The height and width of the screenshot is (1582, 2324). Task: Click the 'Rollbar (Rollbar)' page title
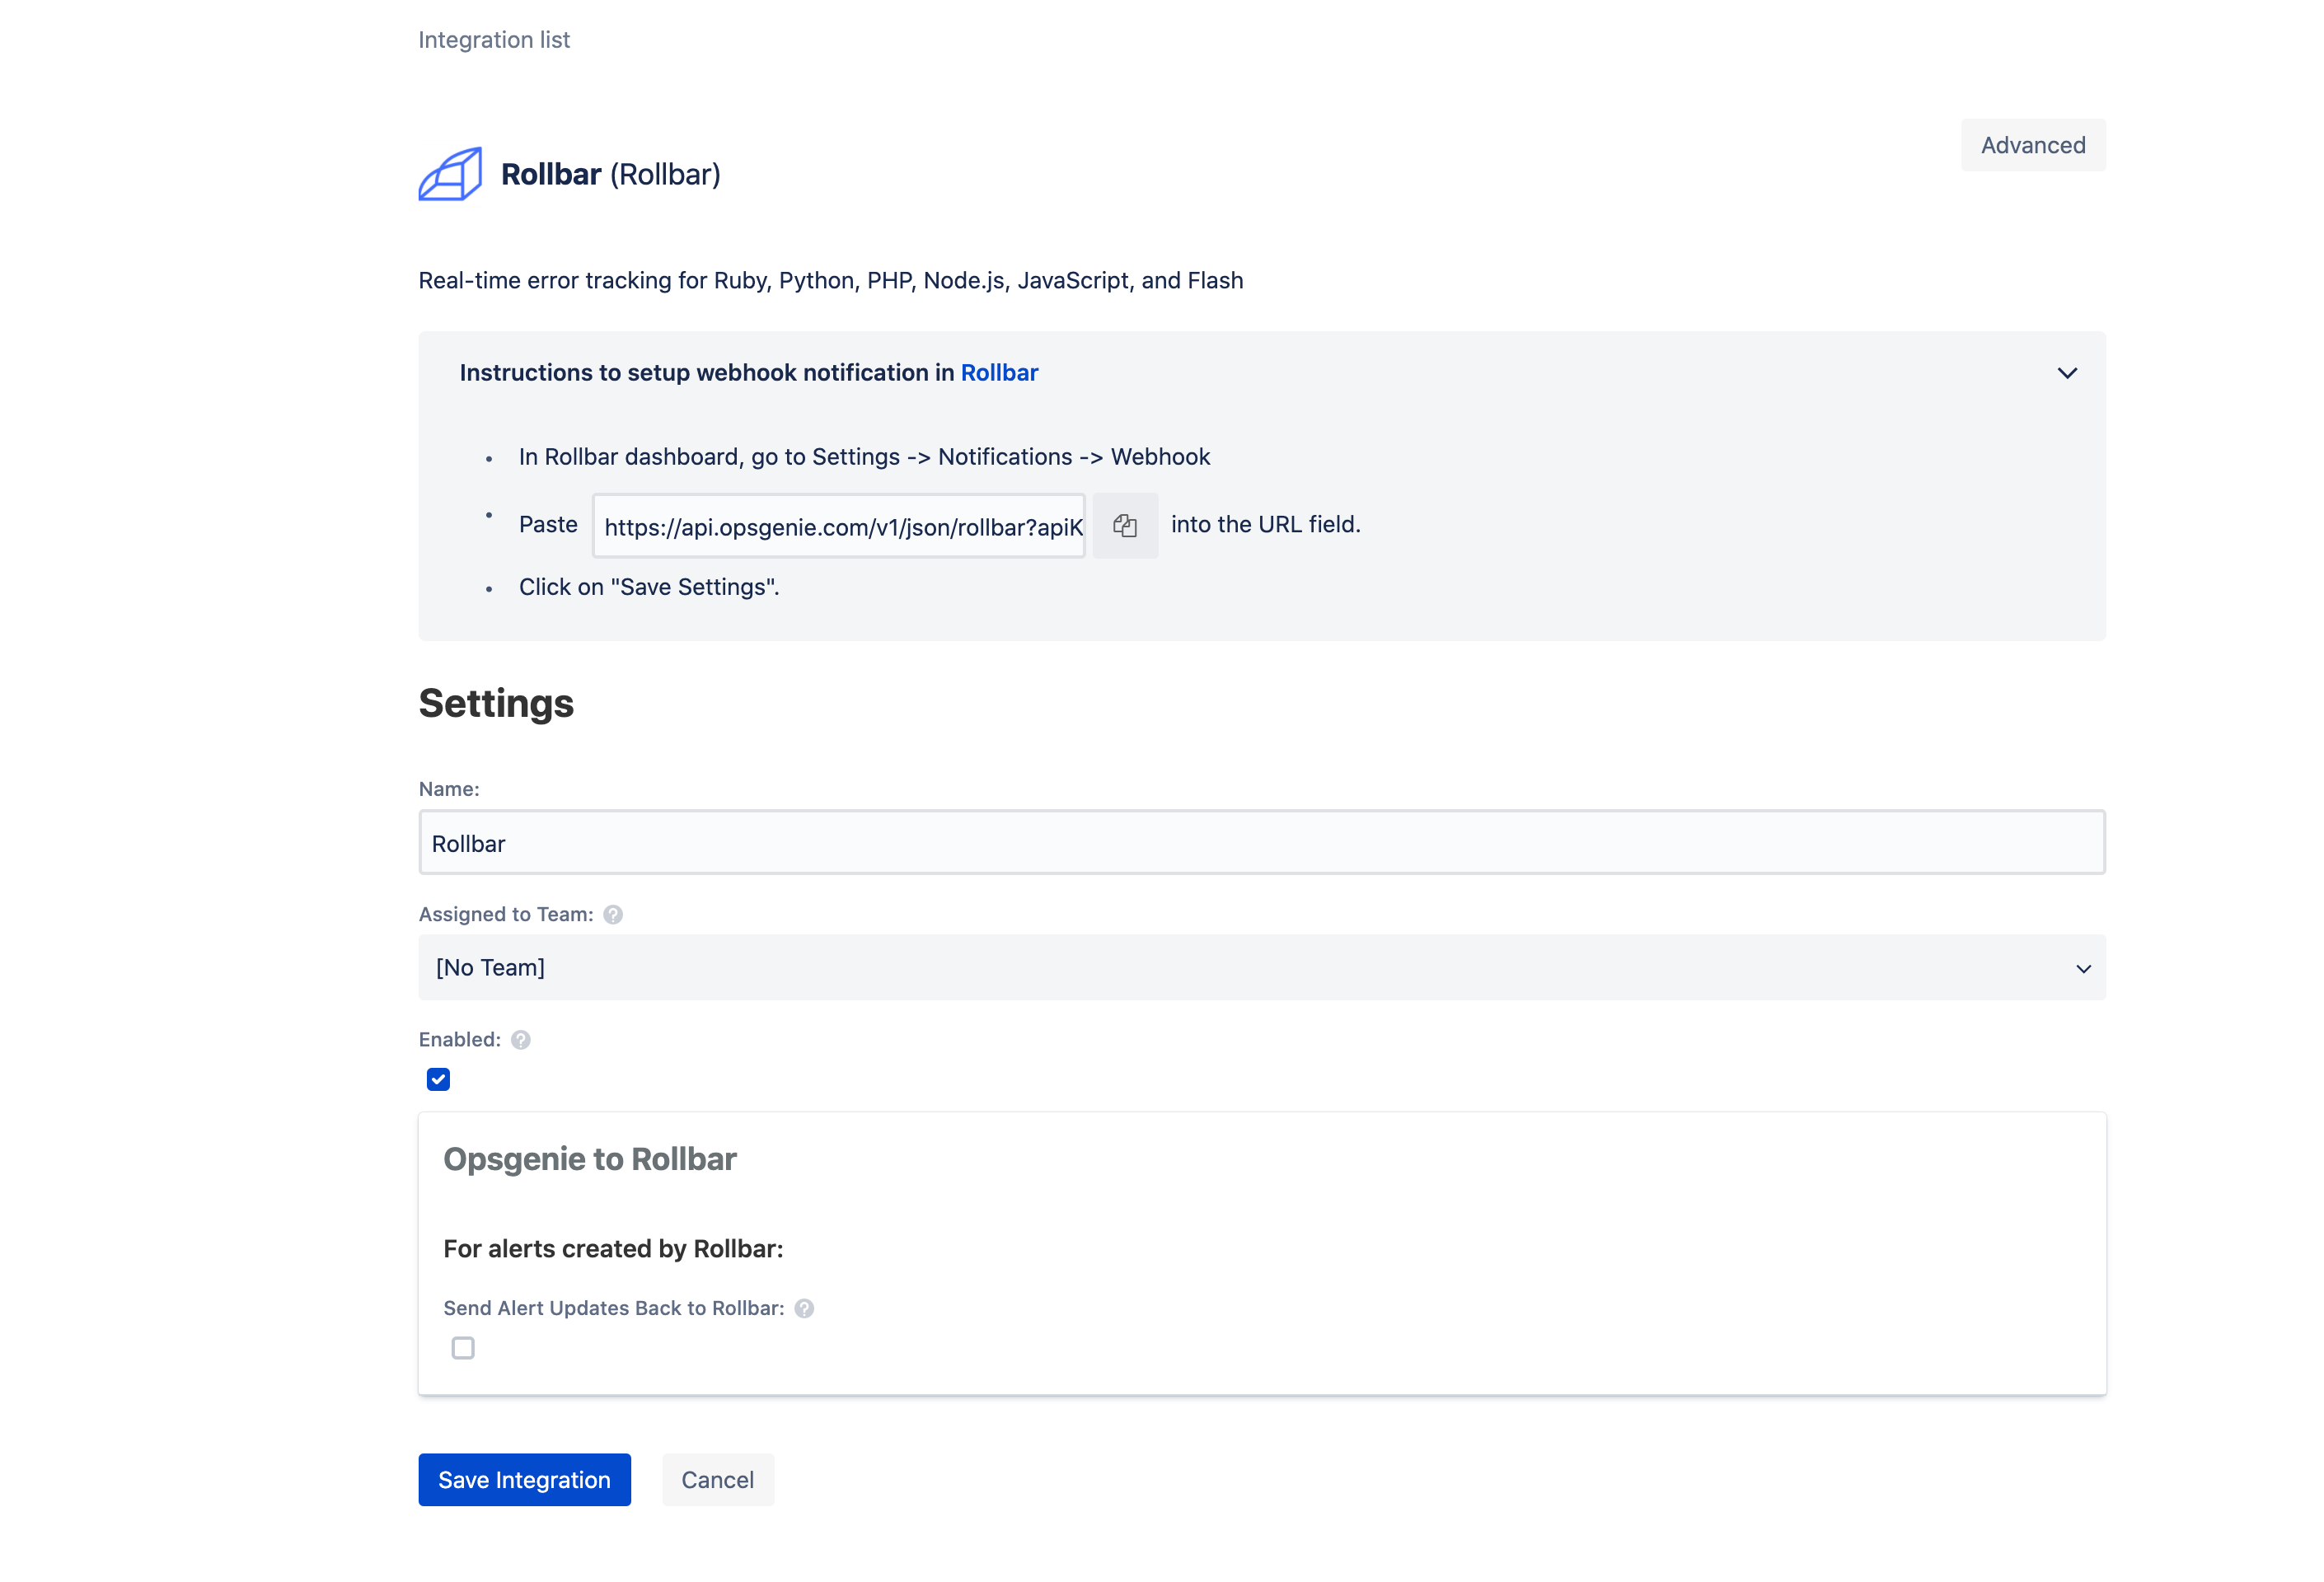tap(611, 174)
